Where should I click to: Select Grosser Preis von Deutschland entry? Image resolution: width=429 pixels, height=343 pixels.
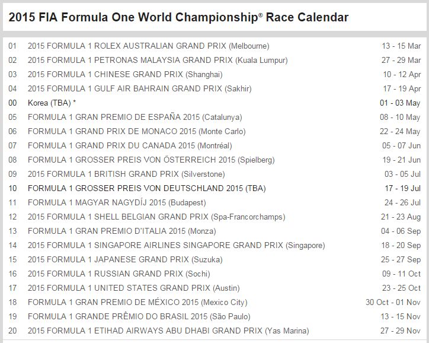[x=146, y=188]
